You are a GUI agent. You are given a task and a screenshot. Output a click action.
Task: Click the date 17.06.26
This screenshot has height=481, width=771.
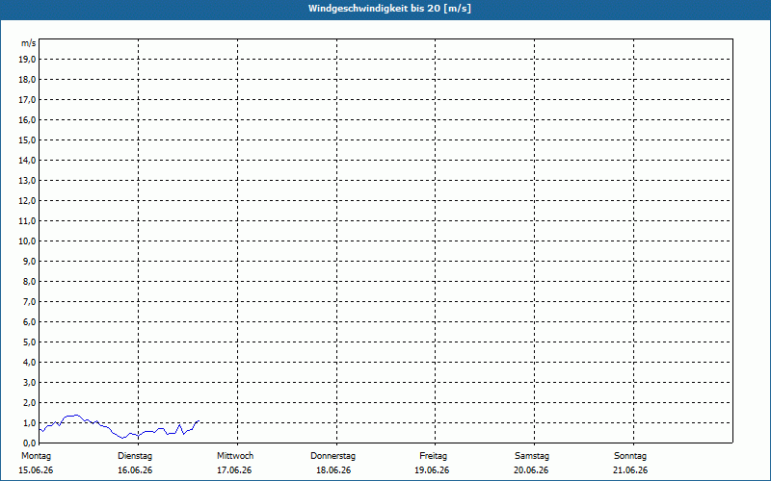(x=234, y=470)
